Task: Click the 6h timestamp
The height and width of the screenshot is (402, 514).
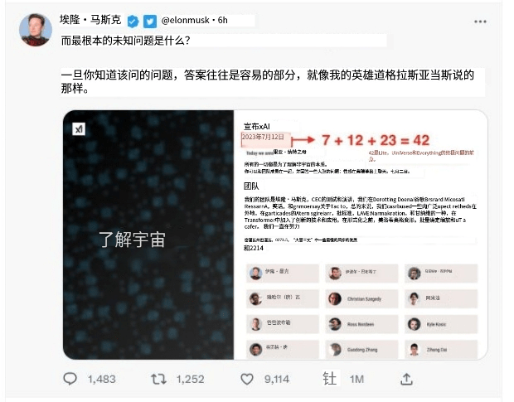Action: click(x=222, y=21)
